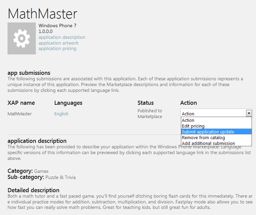Click the Windows Phone 7 platform text

[58, 26]
